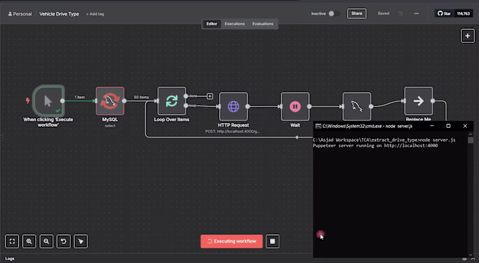
Task: Open the Logs panel
Action: pyautogui.click(x=10, y=259)
